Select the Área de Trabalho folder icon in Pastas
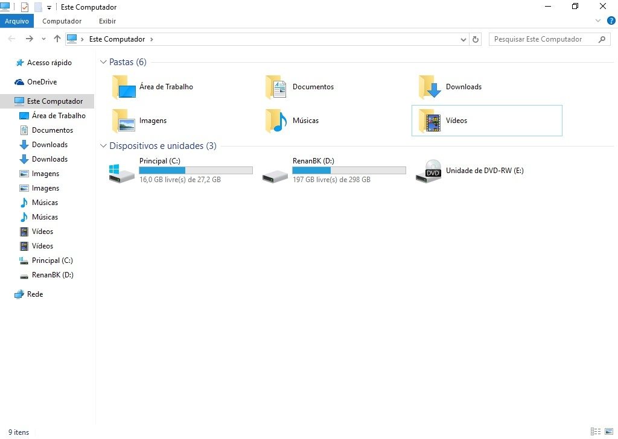The height and width of the screenshot is (439, 618). click(x=124, y=87)
